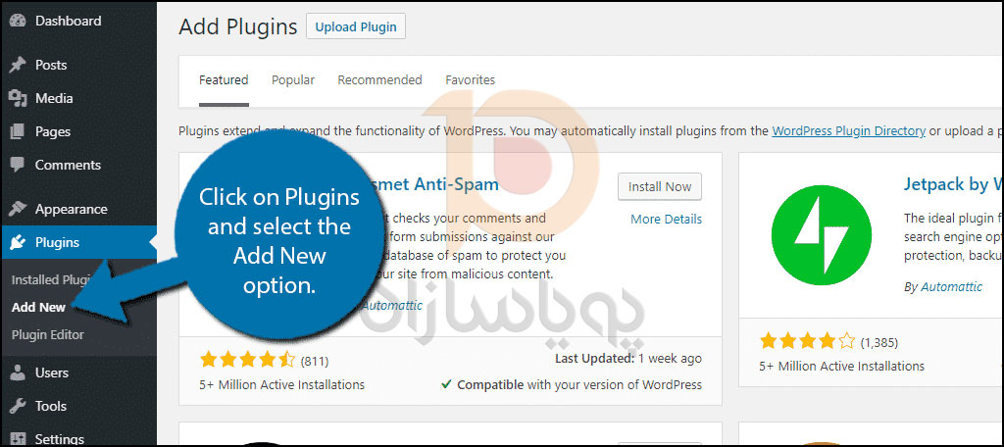Click the Pages icon in sidebar
The width and height of the screenshot is (1004, 447).
[x=18, y=131]
